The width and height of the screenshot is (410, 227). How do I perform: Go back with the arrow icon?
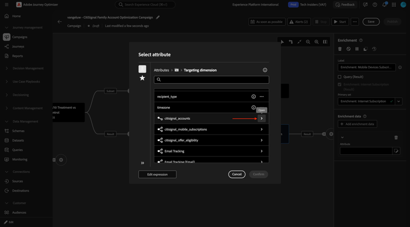tap(60, 22)
